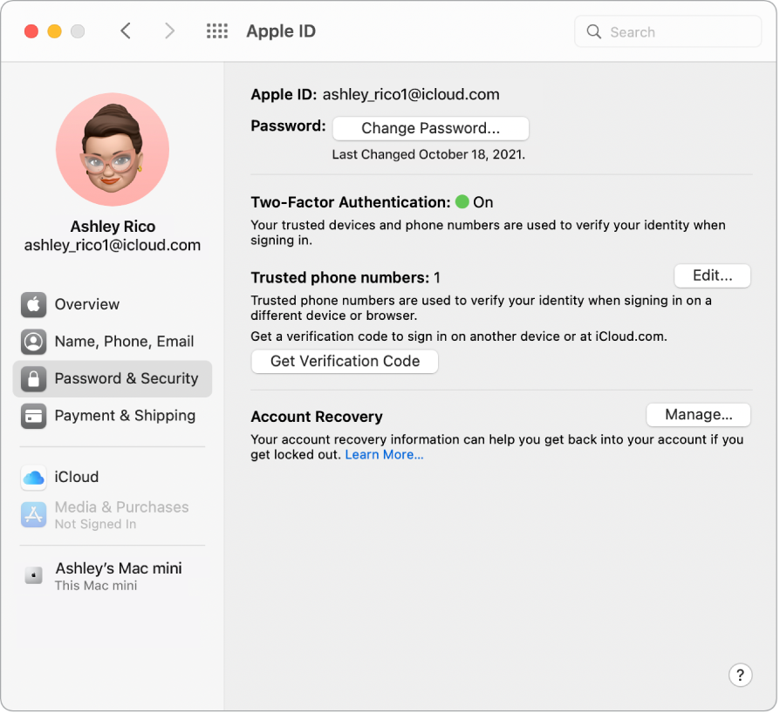This screenshot has width=780, height=713.
Task: Select the iCloud section icon
Action: (33, 477)
